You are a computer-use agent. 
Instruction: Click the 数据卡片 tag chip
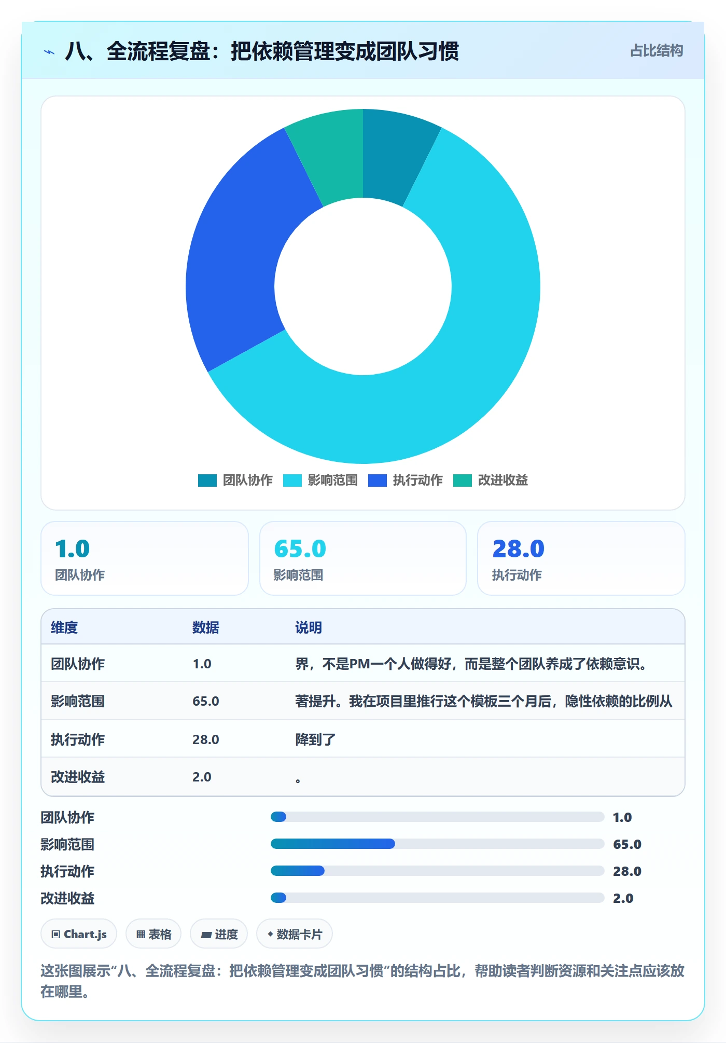click(295, 934)
